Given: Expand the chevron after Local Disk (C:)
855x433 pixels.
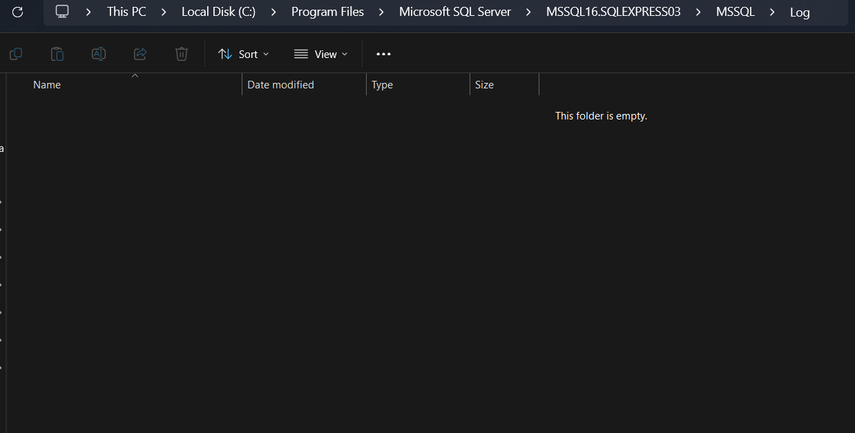Looking at the screenshot, I should 273,12.
